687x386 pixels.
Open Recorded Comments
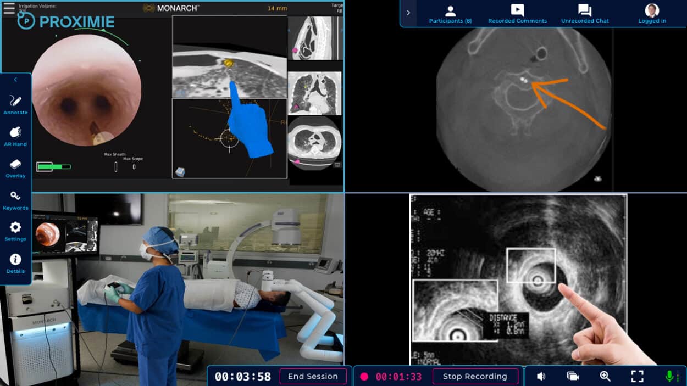517,14
